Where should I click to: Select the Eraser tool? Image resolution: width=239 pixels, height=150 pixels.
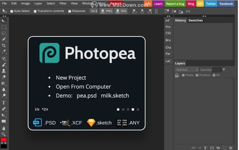(4, 77)
